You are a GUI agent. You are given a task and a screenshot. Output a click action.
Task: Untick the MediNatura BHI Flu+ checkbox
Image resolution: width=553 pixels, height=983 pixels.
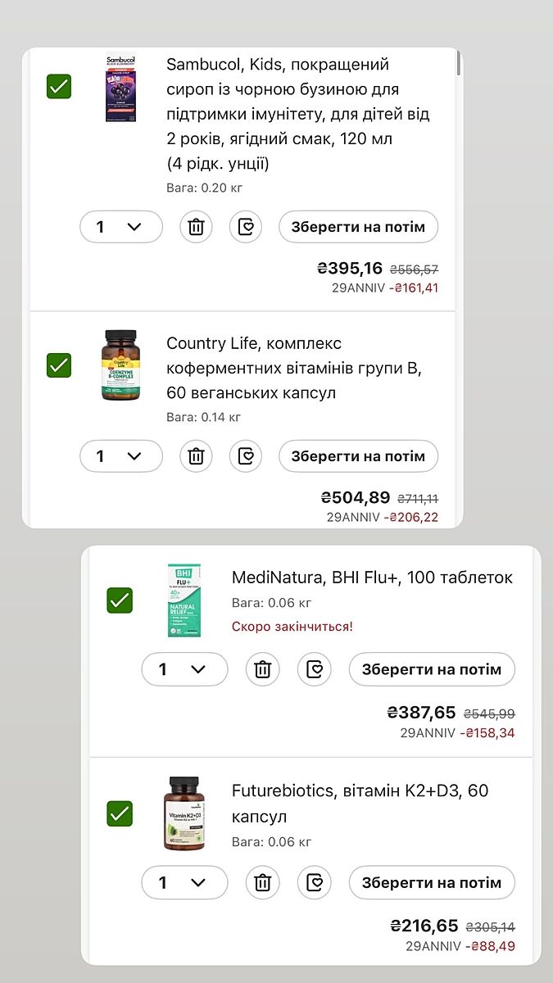pyautogui.click(x=120, y=600)
